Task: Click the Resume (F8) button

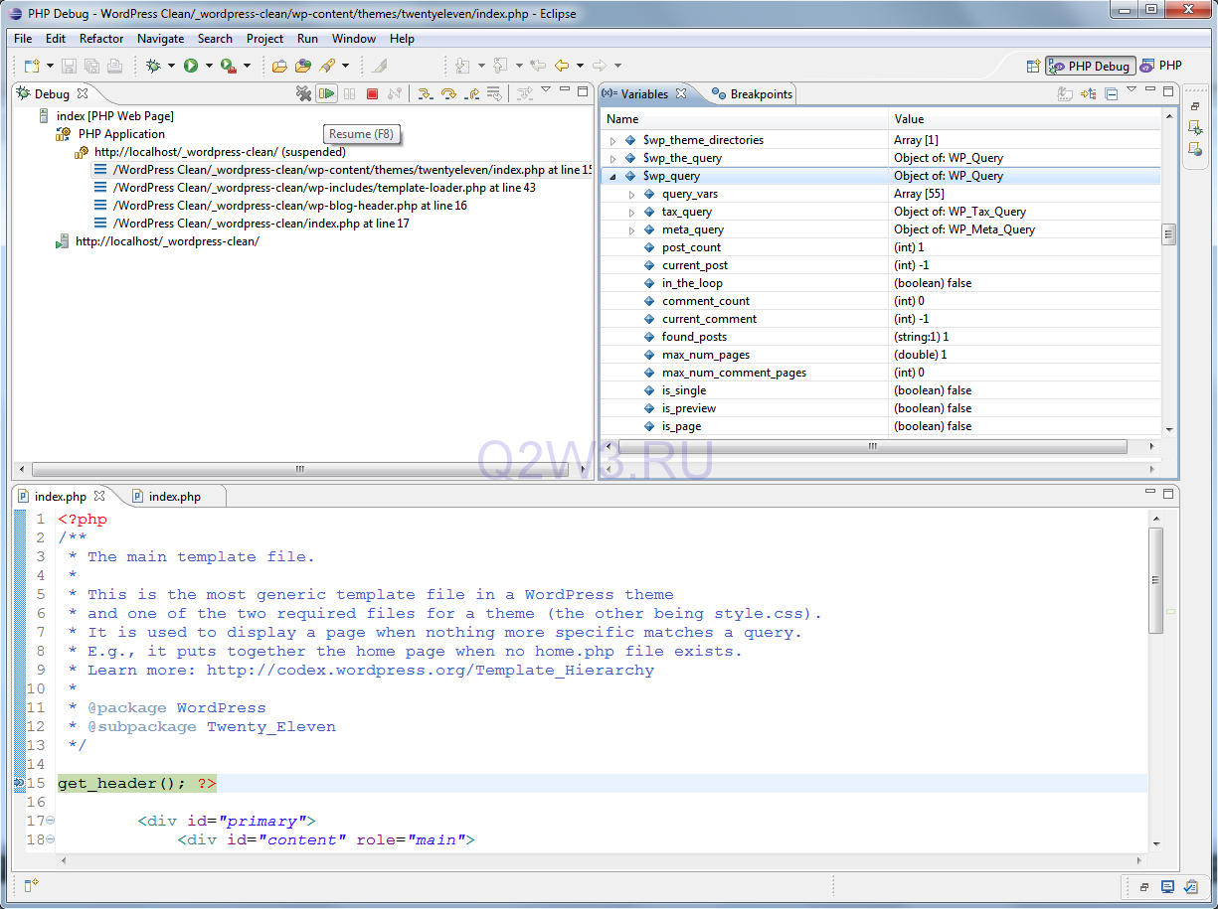Action: (x=326, y=93)
